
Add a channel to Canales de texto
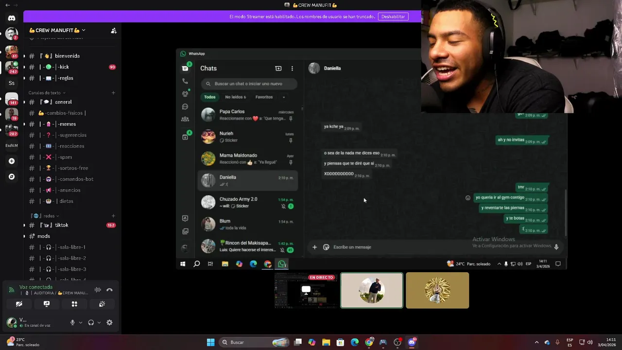(113, 92)
